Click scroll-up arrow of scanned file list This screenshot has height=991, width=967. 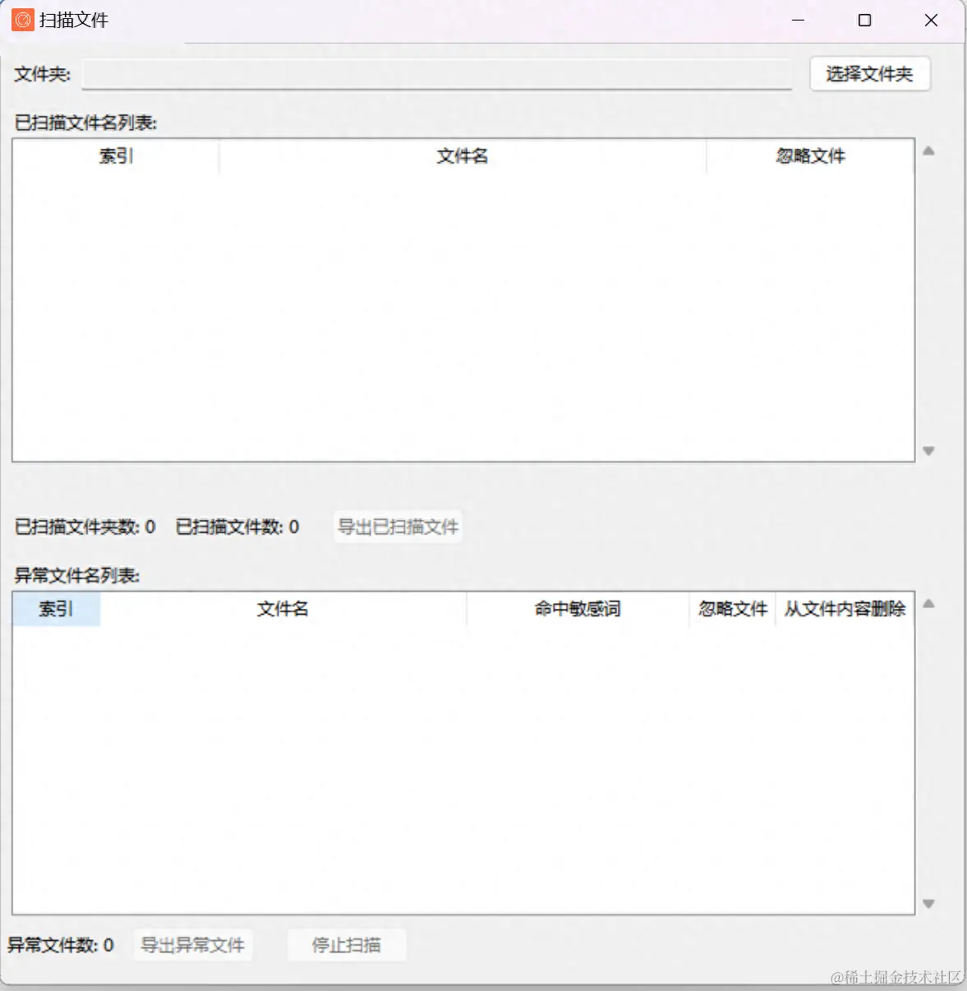pos(928,151)
